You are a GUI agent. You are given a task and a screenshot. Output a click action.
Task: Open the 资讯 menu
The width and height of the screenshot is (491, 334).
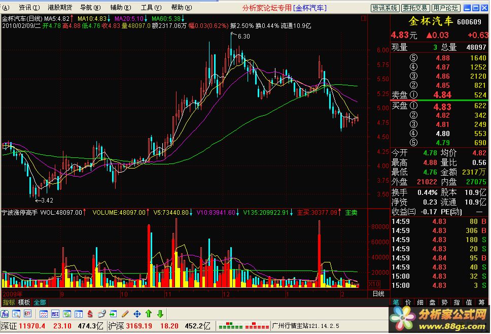(29, 8)
